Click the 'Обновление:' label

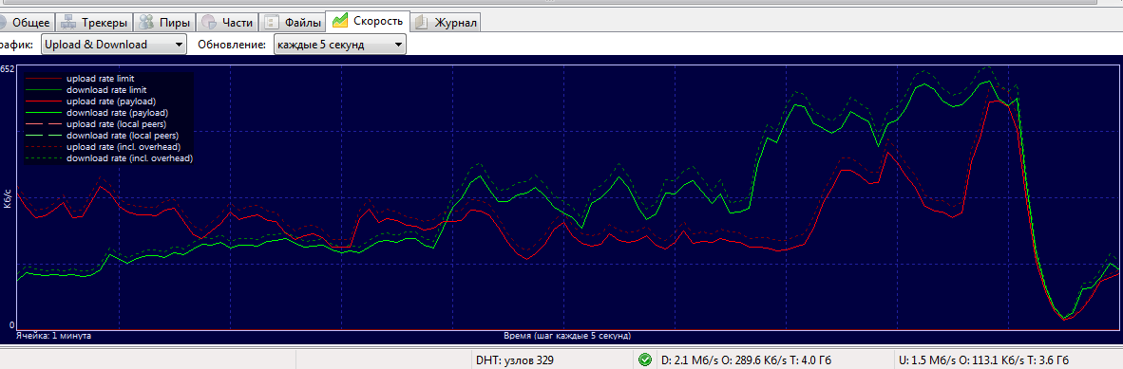click(x=231, y=45)
